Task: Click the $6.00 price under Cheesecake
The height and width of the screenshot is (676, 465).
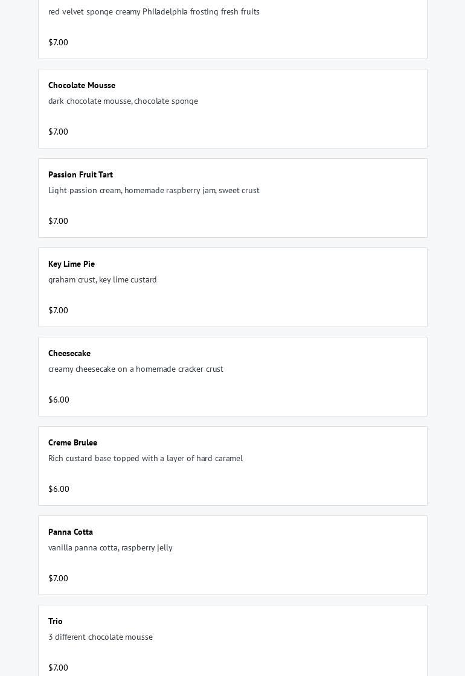Action: tap(59, 400)
